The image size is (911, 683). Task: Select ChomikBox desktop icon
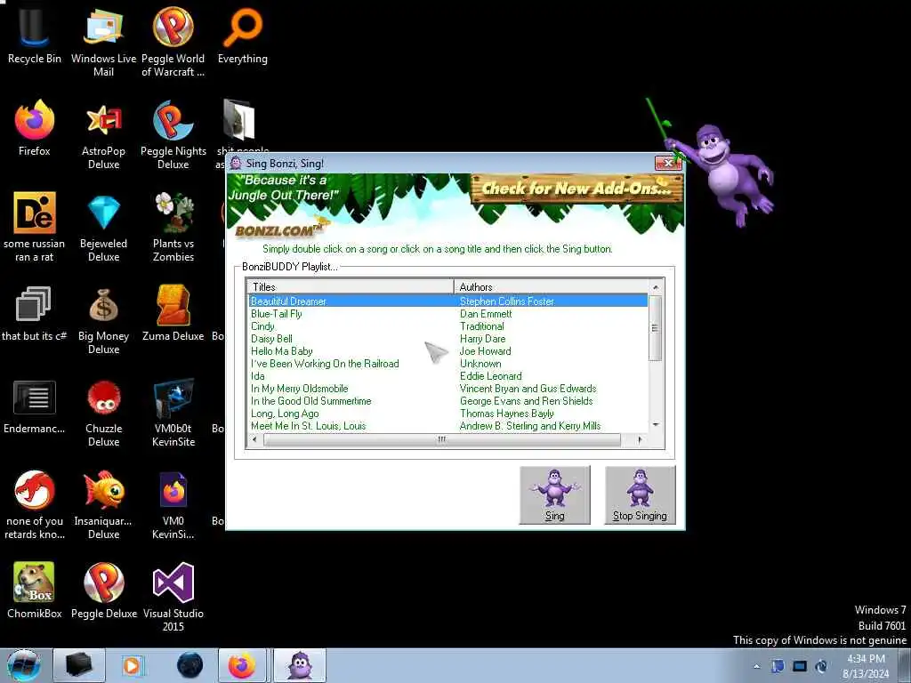pyautogui.click(x=35, y=591)
